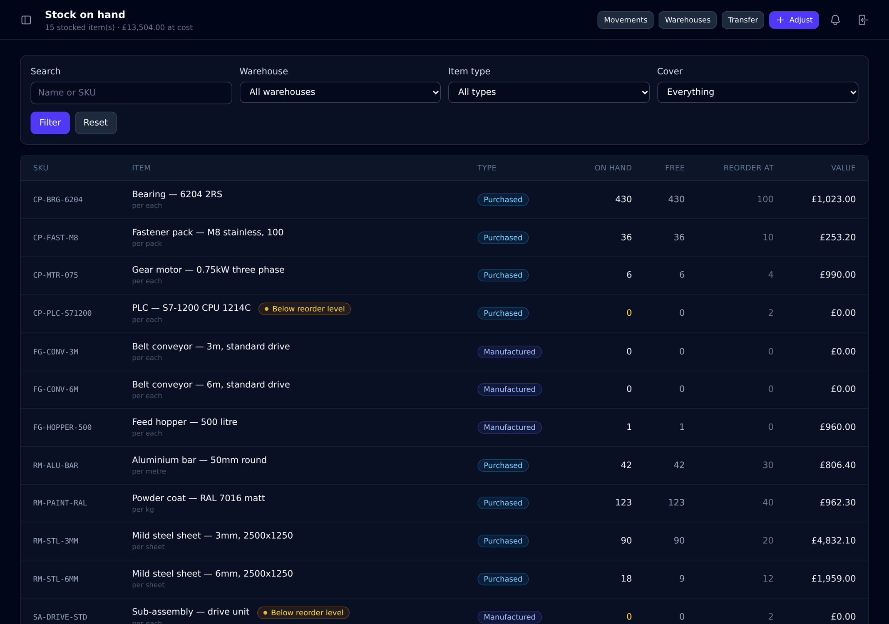Select SKU RM-ALU-BAR
889x624 pixels.
pyautogui.click(x=55, y=466)
